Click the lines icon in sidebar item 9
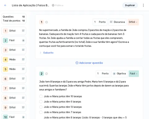Image resolution: width=149 pixels, height=119 pixels. [23, 107]
